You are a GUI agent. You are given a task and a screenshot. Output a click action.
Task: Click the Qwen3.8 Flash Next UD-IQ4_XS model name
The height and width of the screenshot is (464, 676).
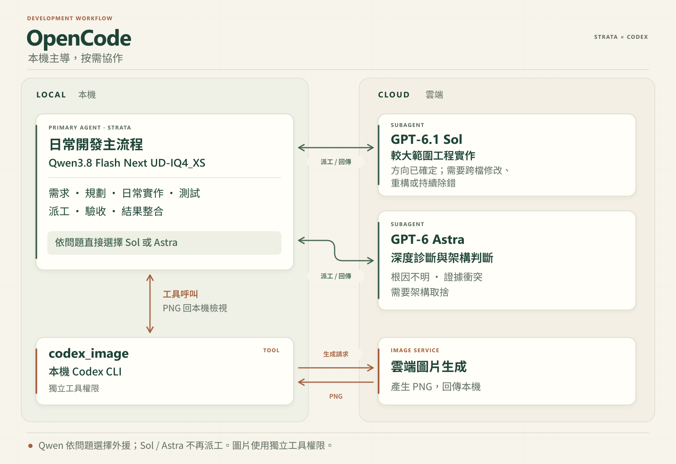pos(127,163)
